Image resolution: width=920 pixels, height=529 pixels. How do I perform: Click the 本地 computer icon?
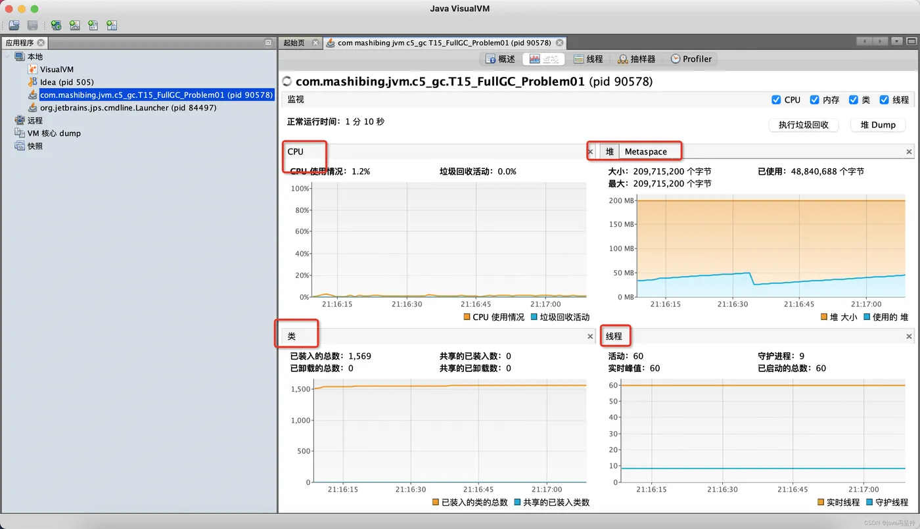(20, 57)
